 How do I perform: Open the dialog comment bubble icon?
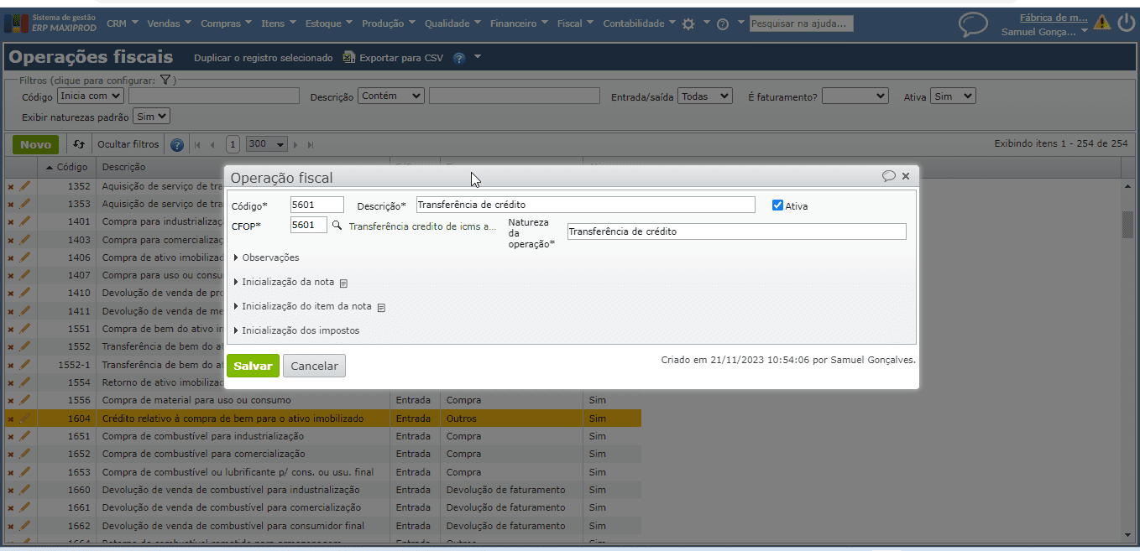889,176
